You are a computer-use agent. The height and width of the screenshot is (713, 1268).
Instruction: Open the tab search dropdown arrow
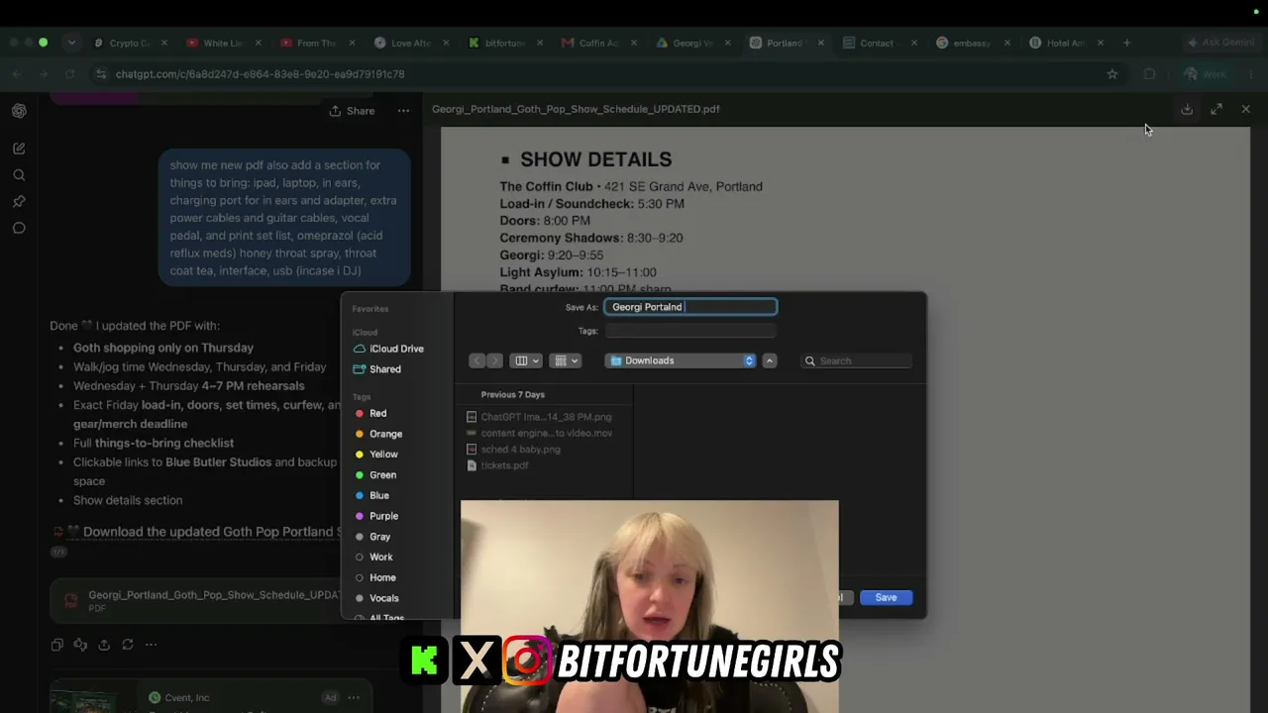click(x=71, y=43)
